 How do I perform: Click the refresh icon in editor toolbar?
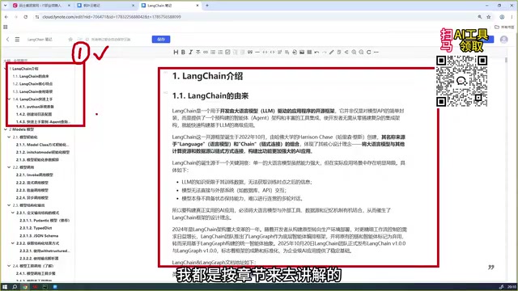[x=369, y=52]
